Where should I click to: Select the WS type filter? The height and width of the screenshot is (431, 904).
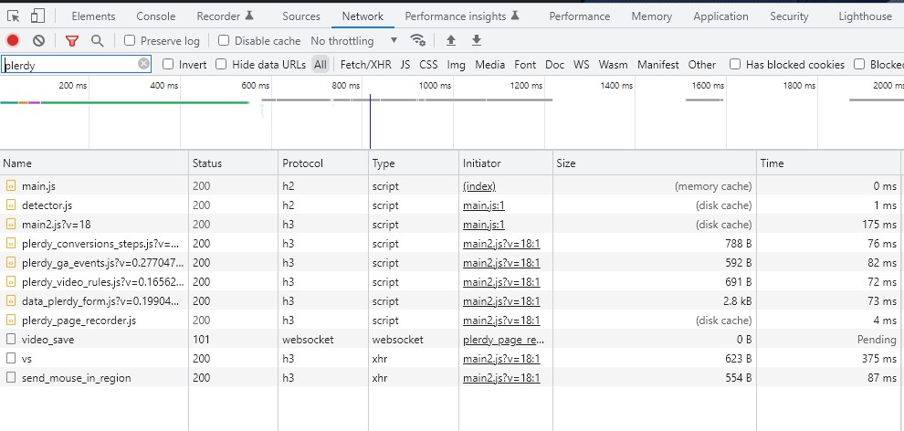coord(581,65)
